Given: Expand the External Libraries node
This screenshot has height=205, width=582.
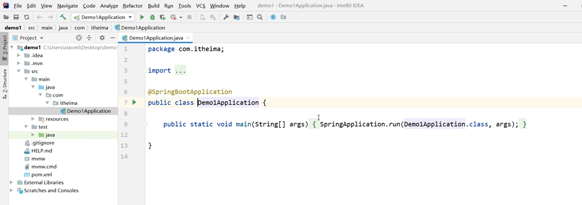Looking at the screenshot, I should 11,182.
